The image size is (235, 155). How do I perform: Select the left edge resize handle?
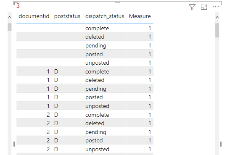coord(14,144)
